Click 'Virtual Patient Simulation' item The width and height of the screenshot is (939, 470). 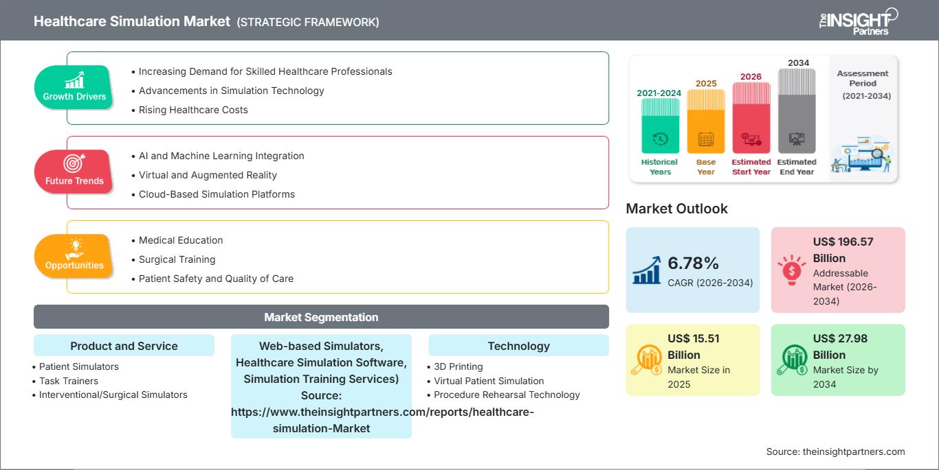click(489, 381)
